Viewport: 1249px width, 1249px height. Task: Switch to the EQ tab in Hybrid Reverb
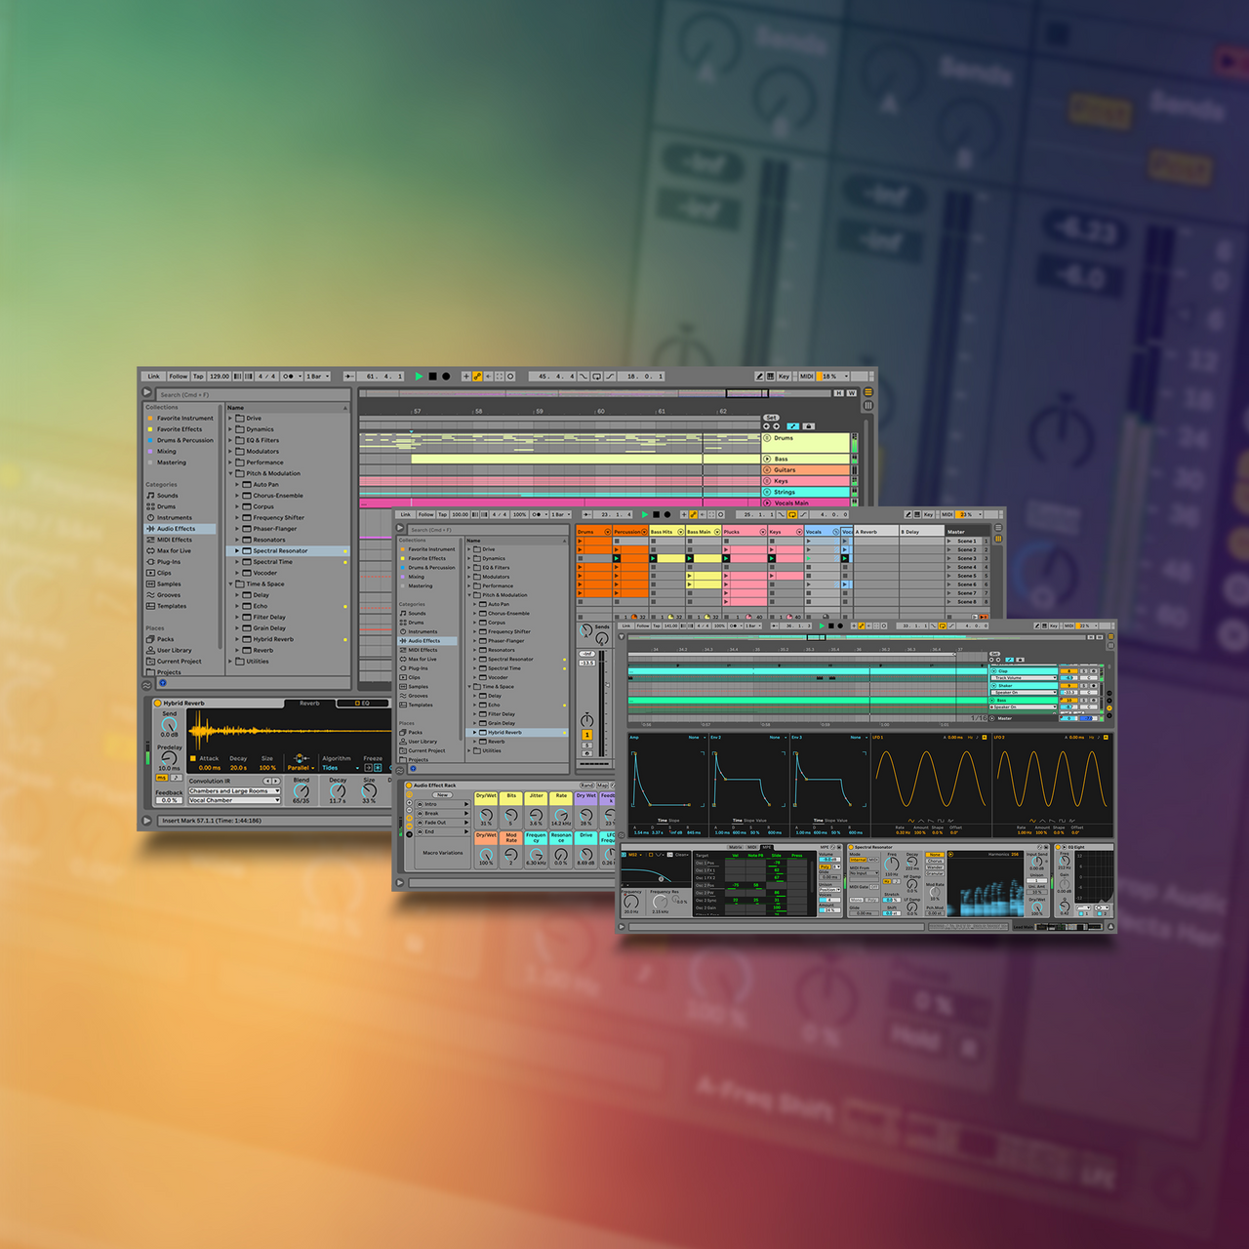362,704
